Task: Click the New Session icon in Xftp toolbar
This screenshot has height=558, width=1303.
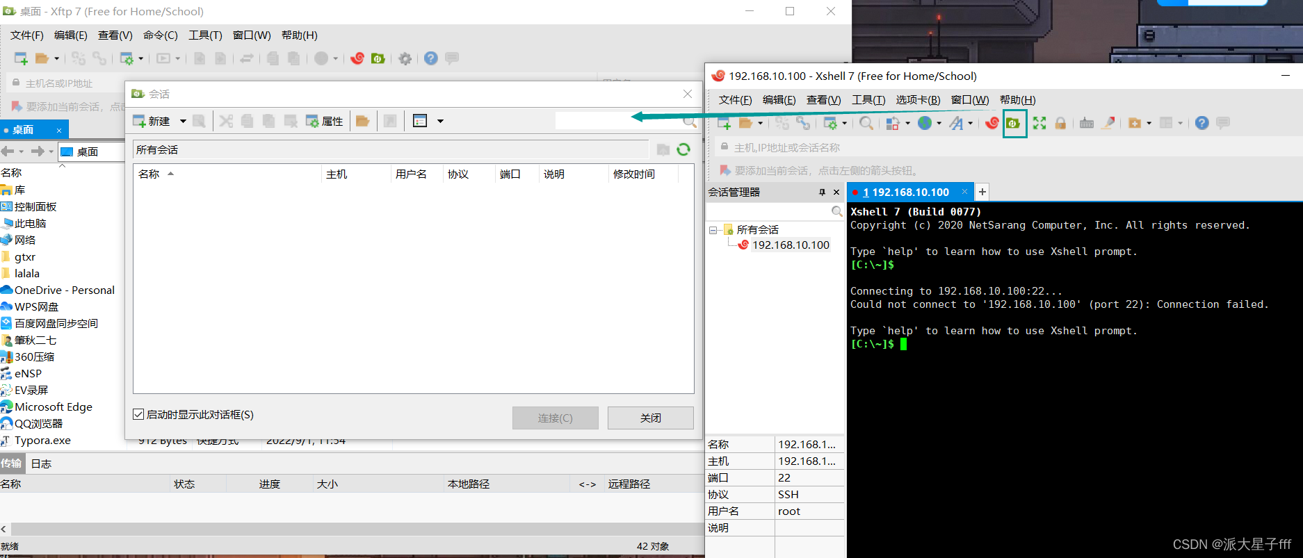Action: (x=21, y=58)
